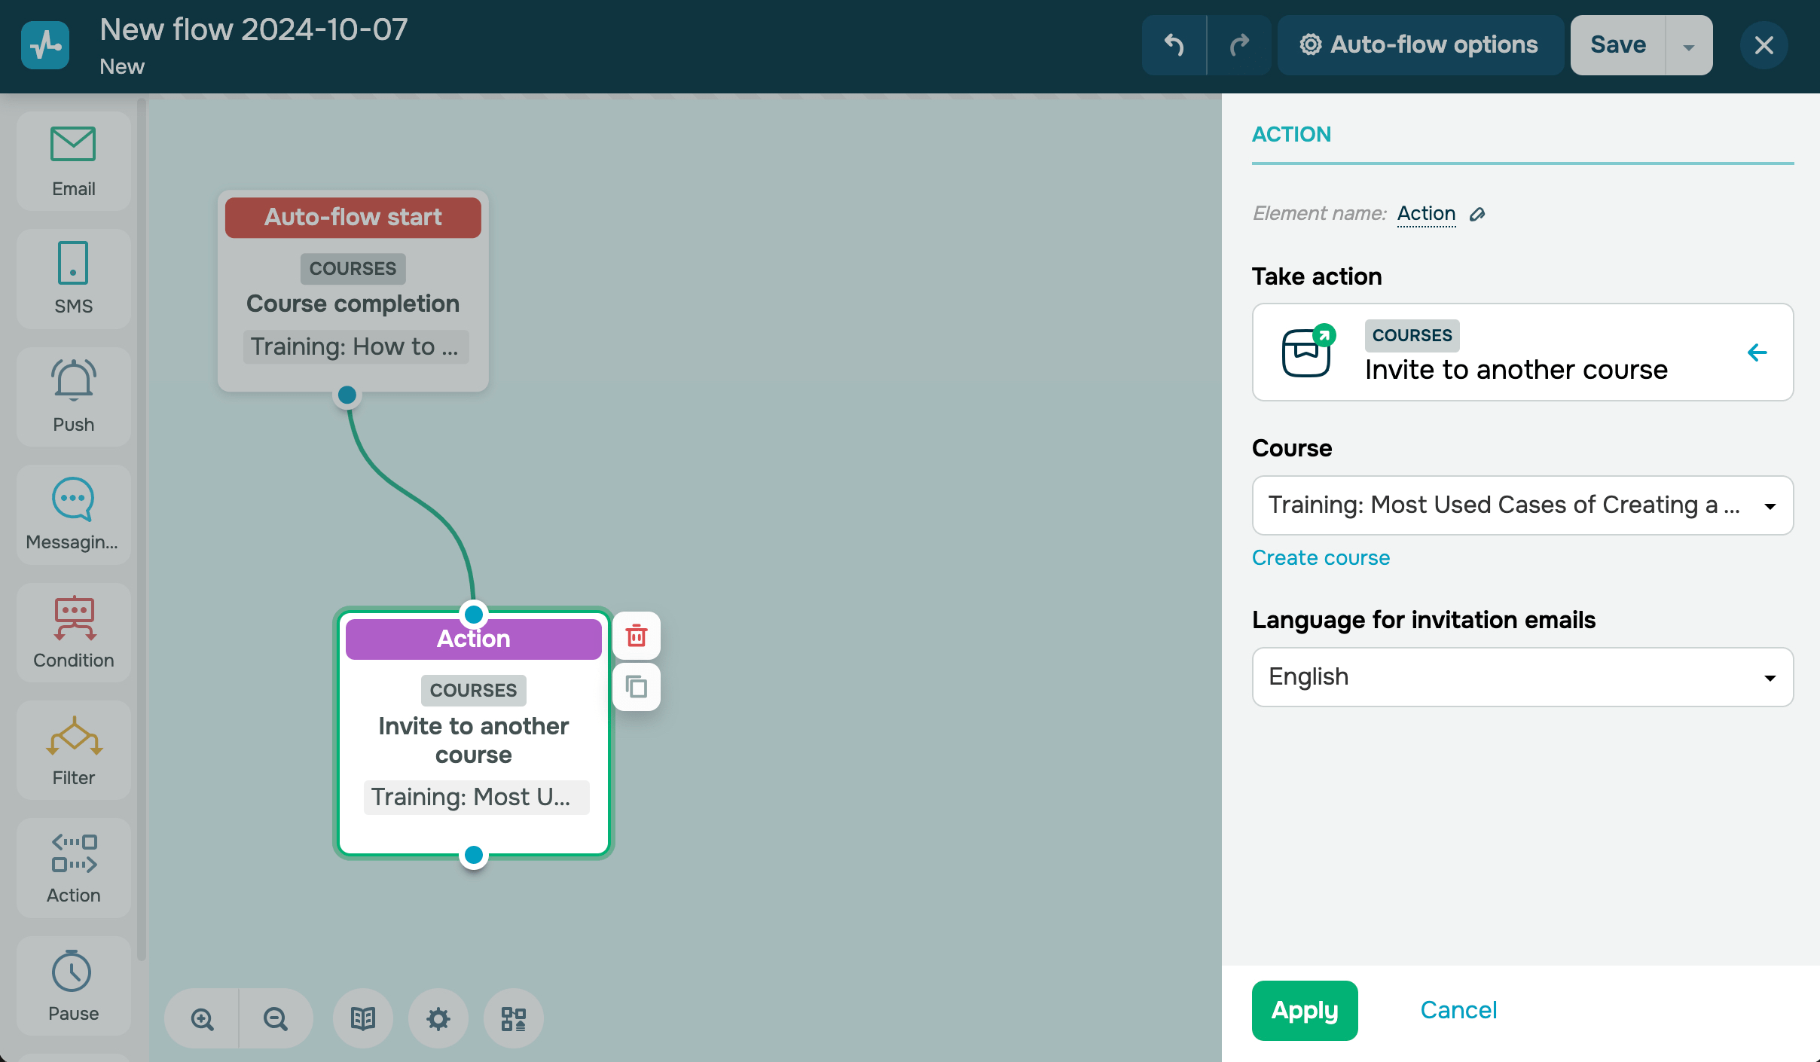Open the Save options dropdown arrow
Image resolution: width=1820 pixels, height=1062 pixels.
[x=1689, y=46]
